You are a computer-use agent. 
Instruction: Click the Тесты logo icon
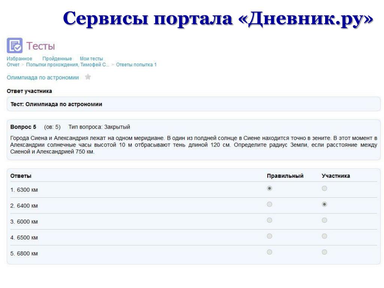coord(15,45)
